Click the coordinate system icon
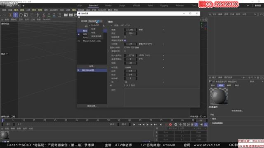The width and height of the screenshot is (264, 148). pyautogui.click(x=59, y=15)
